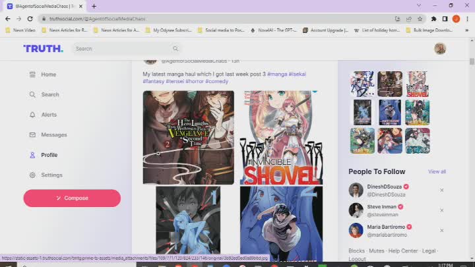Open the NovelAI - The GPT bookmark
Image resolution: width=475 pixels, height=267 pixels.
click(274, 30)
